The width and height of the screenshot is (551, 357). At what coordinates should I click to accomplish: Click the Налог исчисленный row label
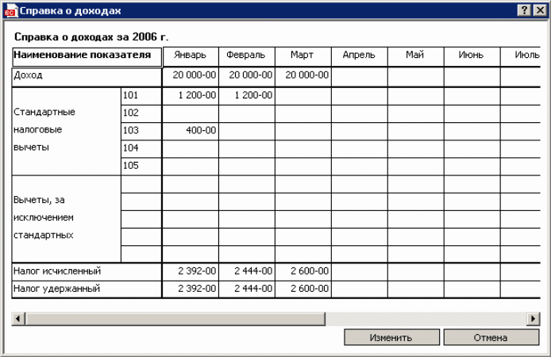coord(87,271)
